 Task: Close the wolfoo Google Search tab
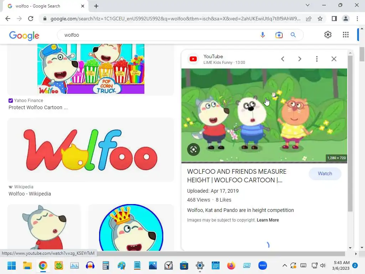coord(83,6)
